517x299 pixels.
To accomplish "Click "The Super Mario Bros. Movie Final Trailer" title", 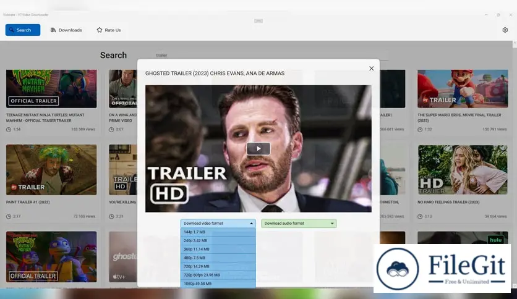I will [459, 117].
